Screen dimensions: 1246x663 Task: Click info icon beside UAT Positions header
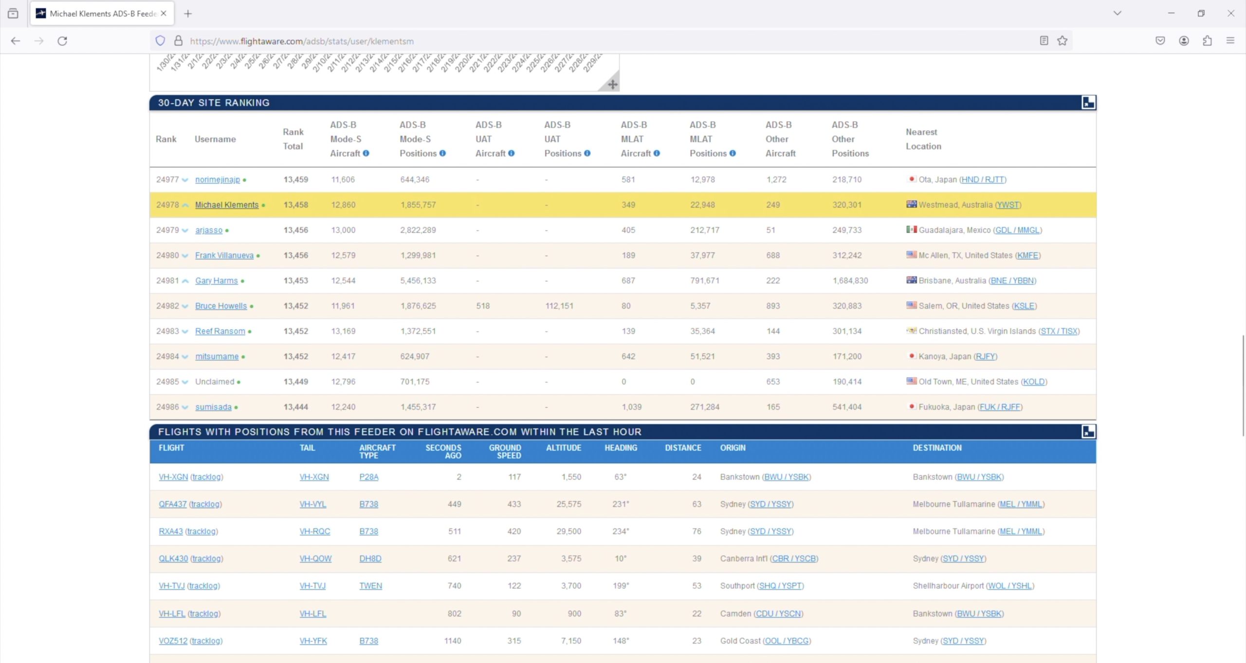click(x=587, y=153)
